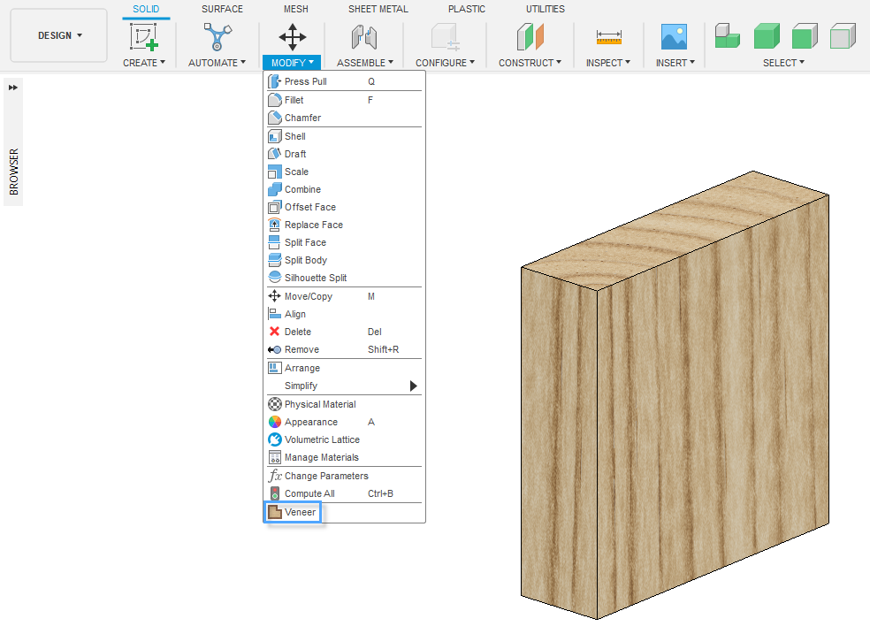Viewport: 870px width, 634px height.
Task: Open the Design workspace dropdown
Action: (59, 35)
